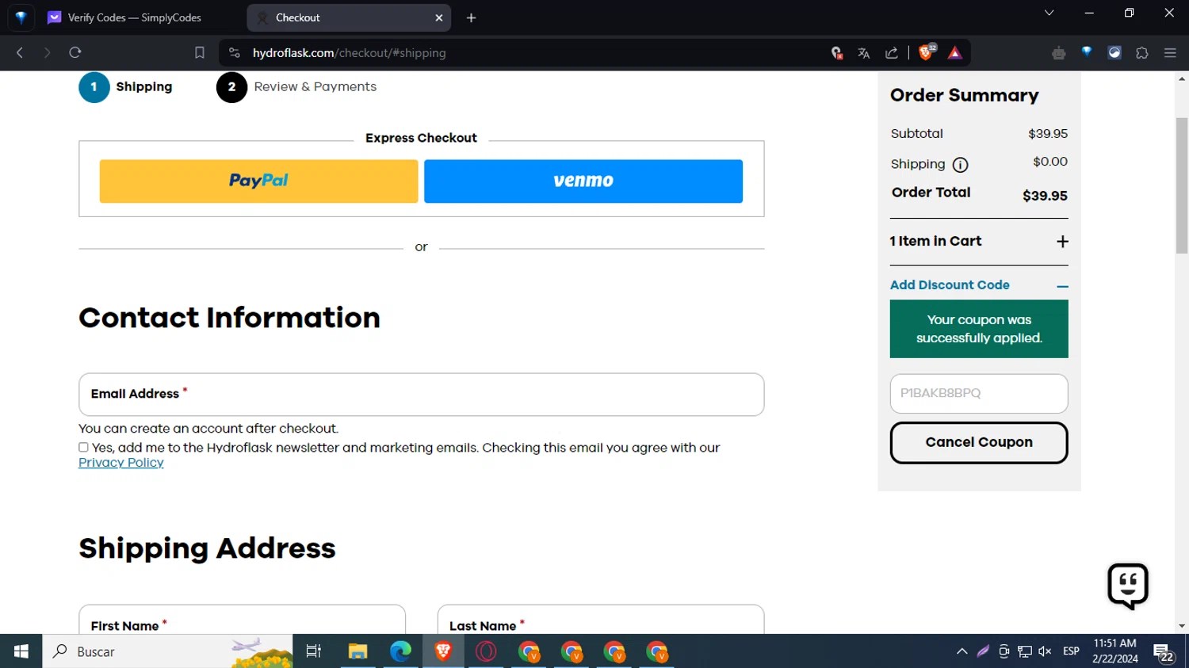This screenshot has width=1189, height=668.
Task: Open the robot extension icon in the toolbar
Action: click(x=1059, y=53)
